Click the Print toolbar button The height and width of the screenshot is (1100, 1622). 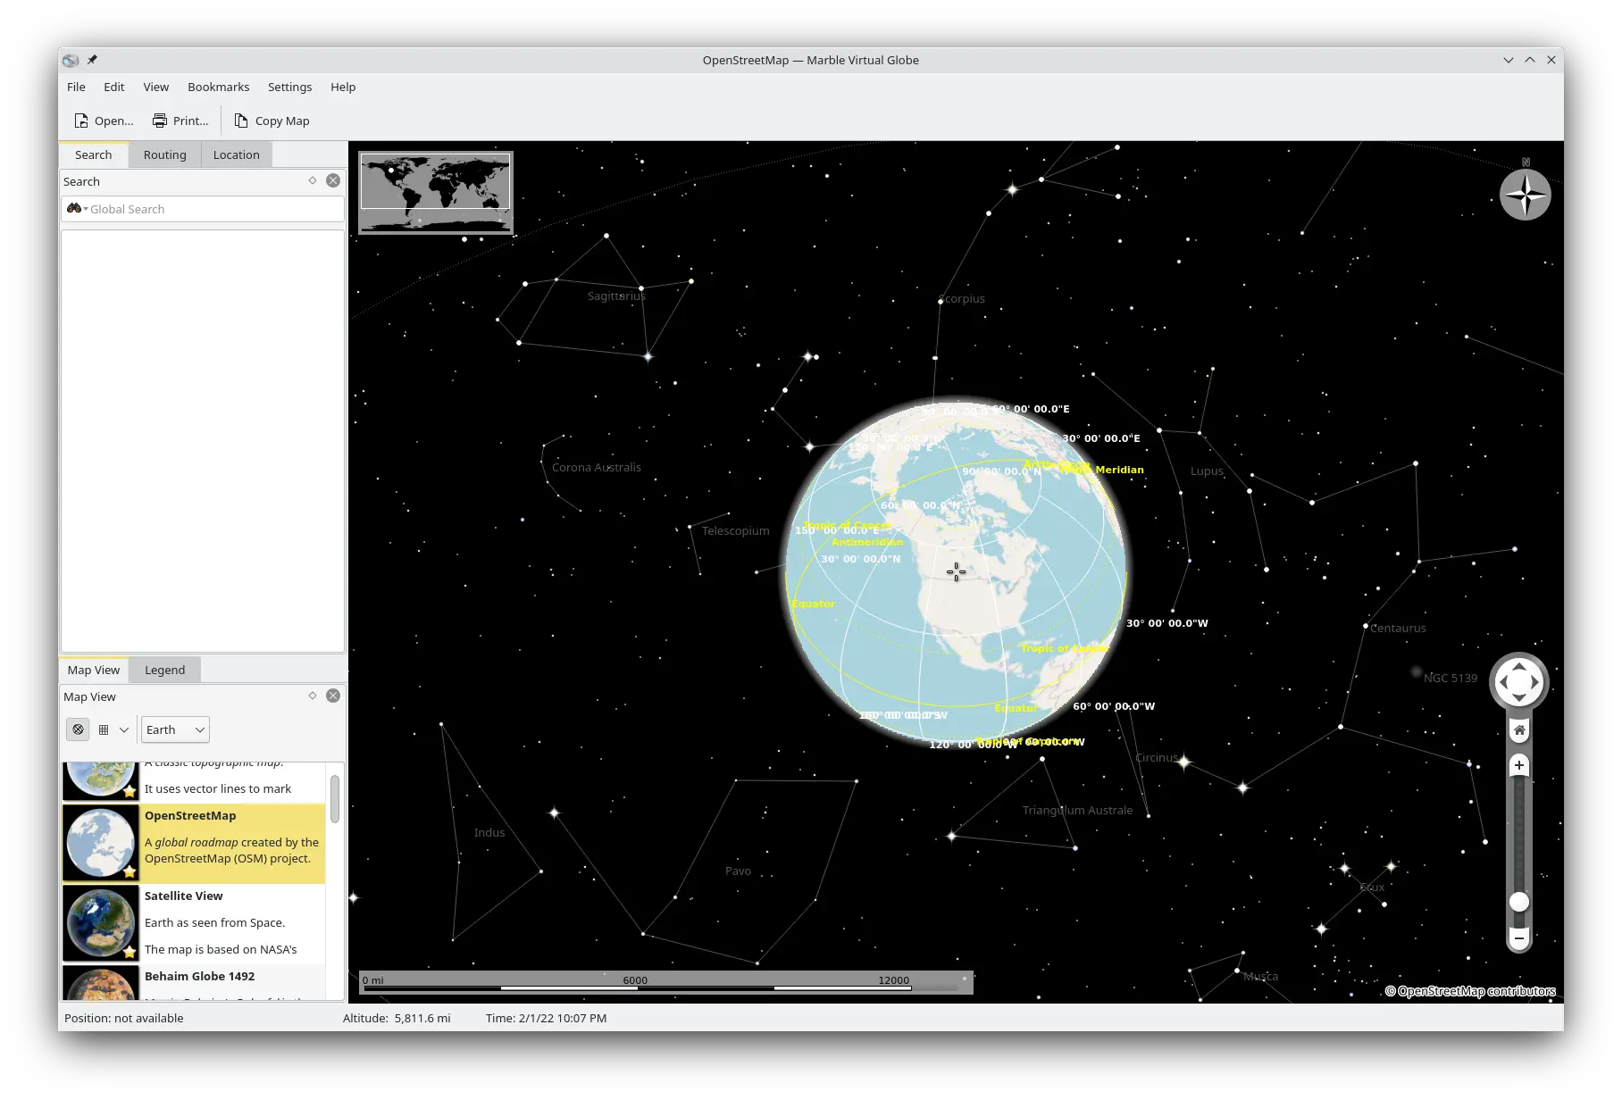point(180,121)
